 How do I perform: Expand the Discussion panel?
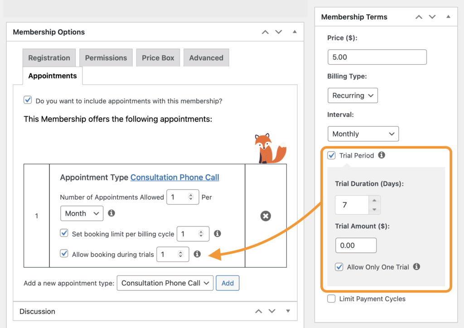point(288,311)
